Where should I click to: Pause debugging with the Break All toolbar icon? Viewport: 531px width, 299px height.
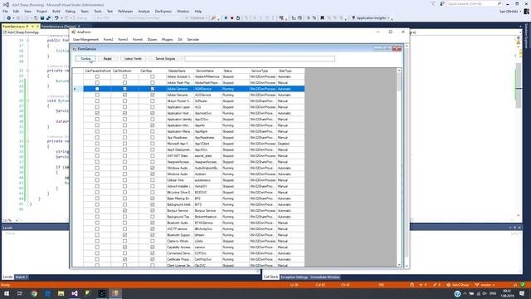pos(226,18)
